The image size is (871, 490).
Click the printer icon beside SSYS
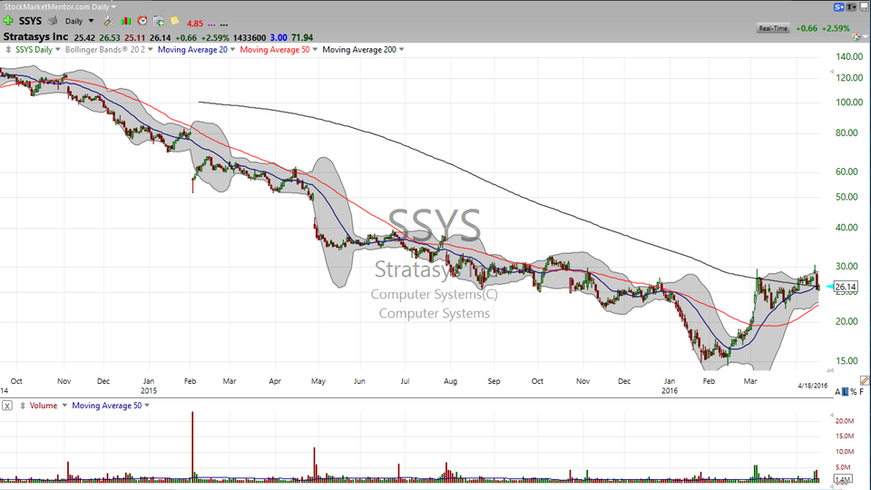tap(53, 21)
